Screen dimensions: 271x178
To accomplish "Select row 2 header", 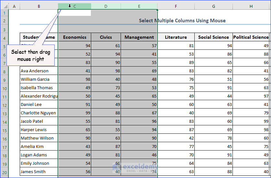I will coord(4,21).
